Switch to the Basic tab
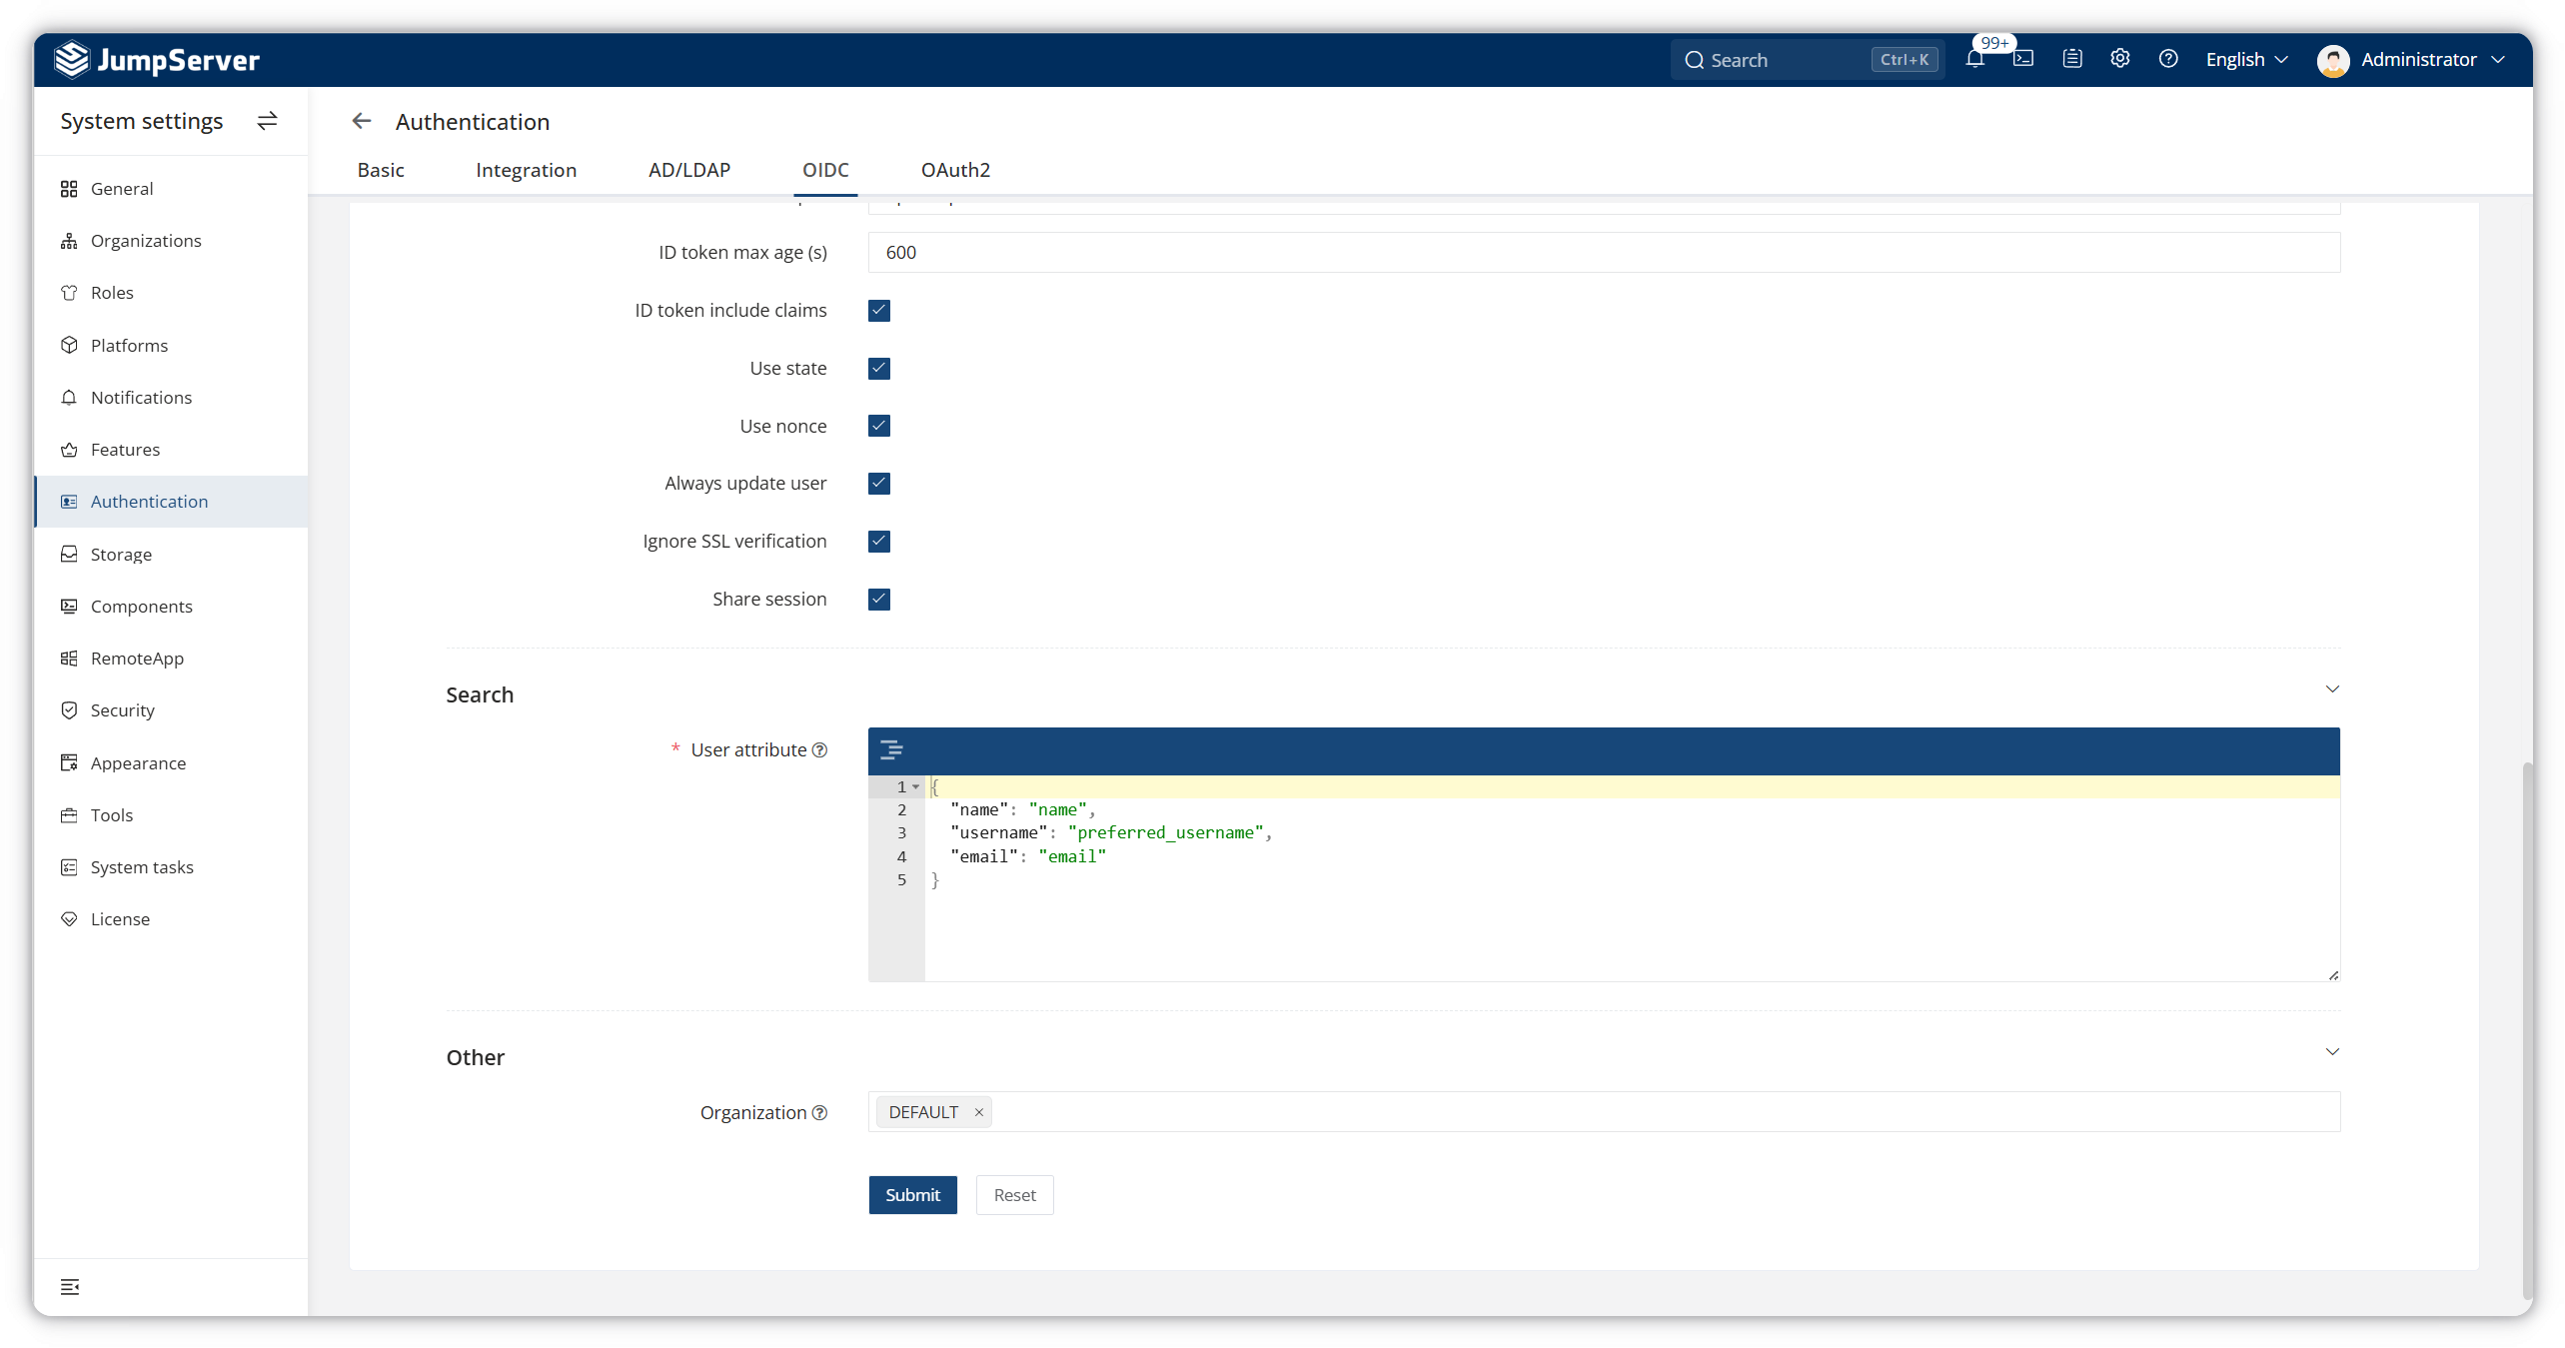Image resolution: width=2565 pixels, height=1348 pixels. coord(381,170)
